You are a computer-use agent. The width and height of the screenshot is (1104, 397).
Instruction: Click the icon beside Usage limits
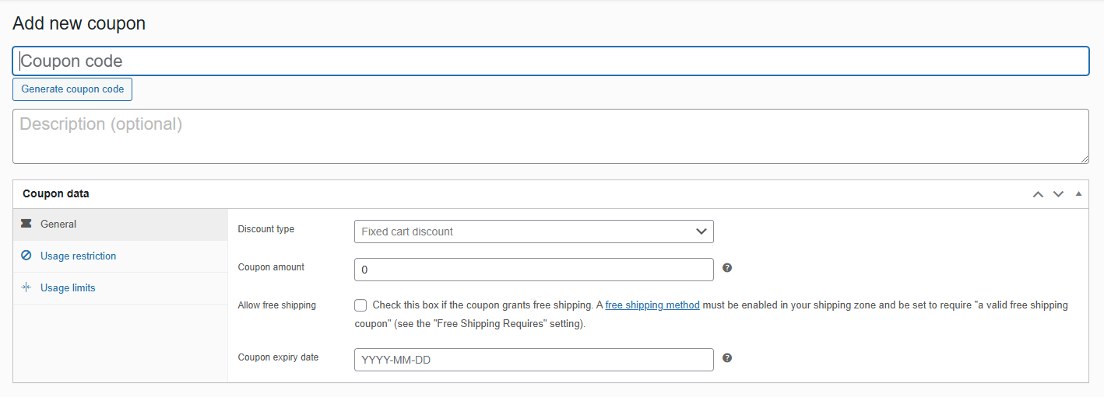click(x=26, y=287)
